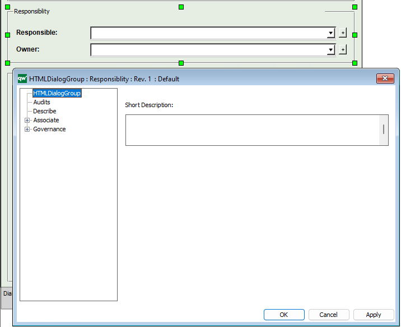Expand the Associate tree node
401x327 pixels.
[27, 120]
